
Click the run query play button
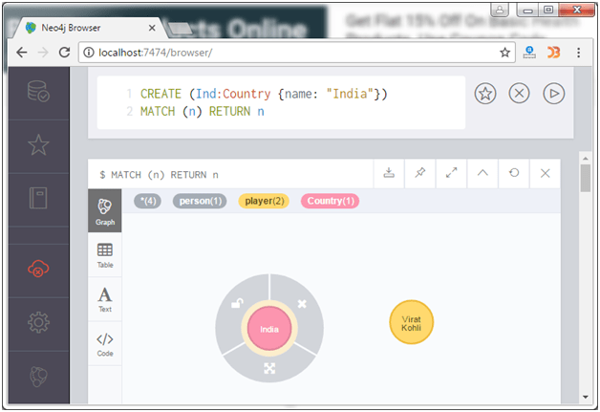[x=554, y=94]
